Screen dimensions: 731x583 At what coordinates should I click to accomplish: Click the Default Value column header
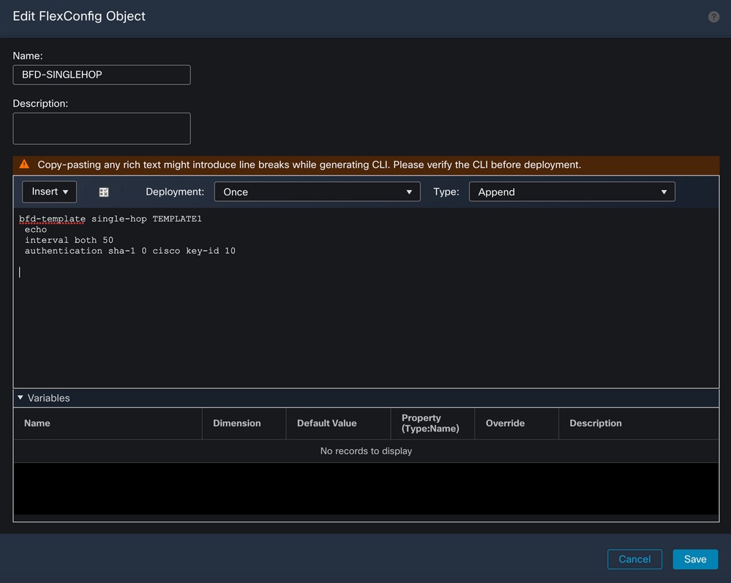(x=326, y=423)
